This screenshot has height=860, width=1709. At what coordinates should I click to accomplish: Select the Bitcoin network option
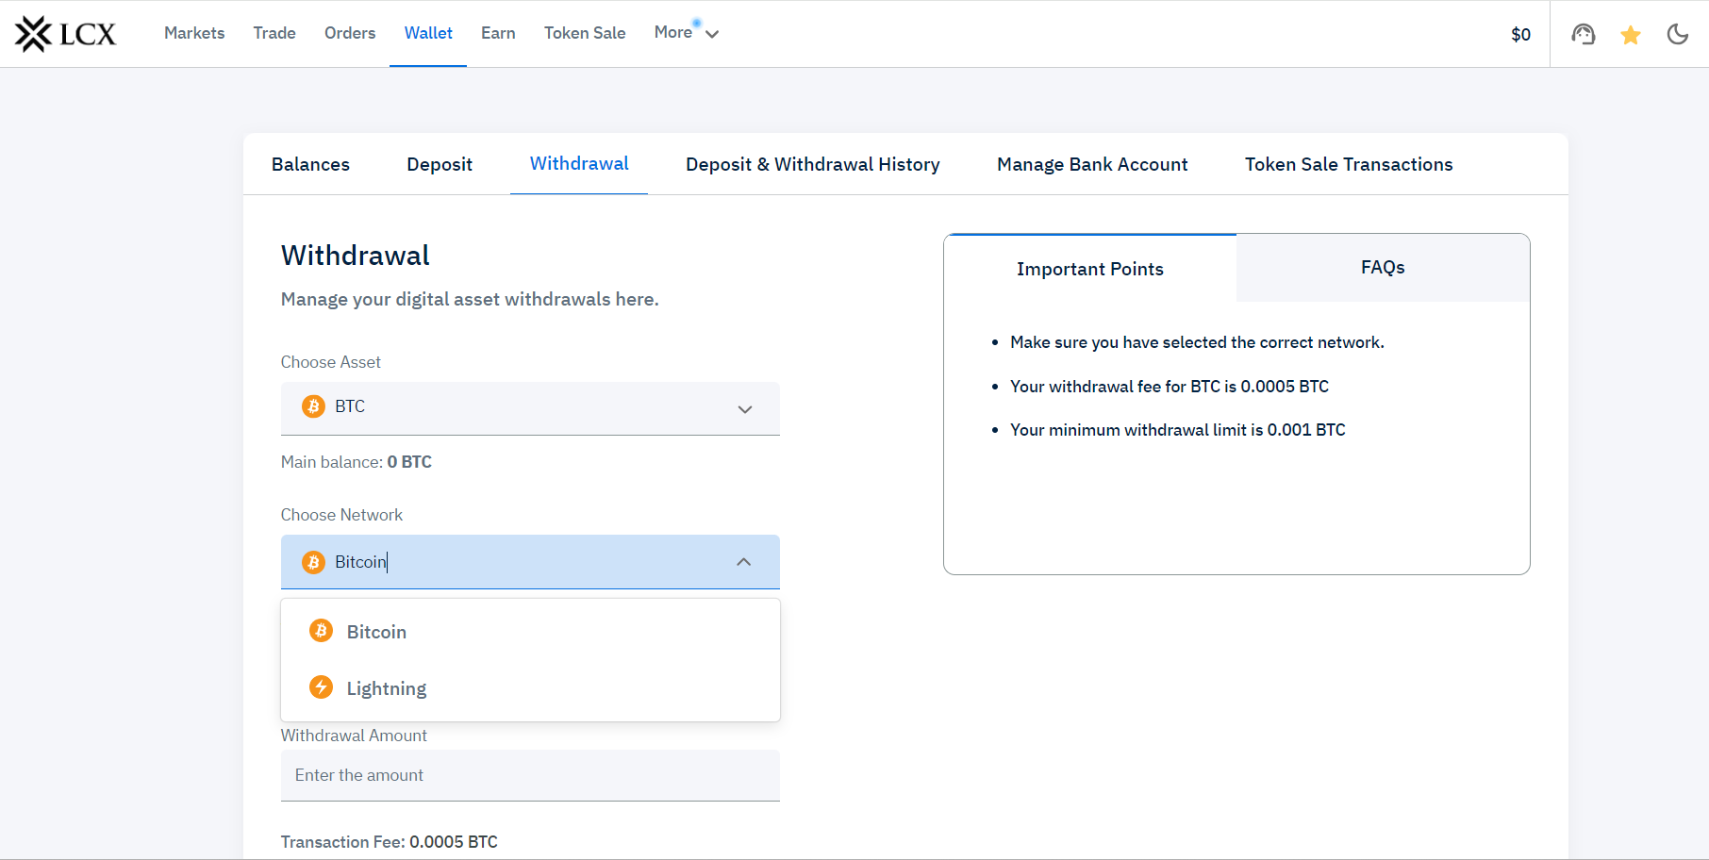(376, 632)
